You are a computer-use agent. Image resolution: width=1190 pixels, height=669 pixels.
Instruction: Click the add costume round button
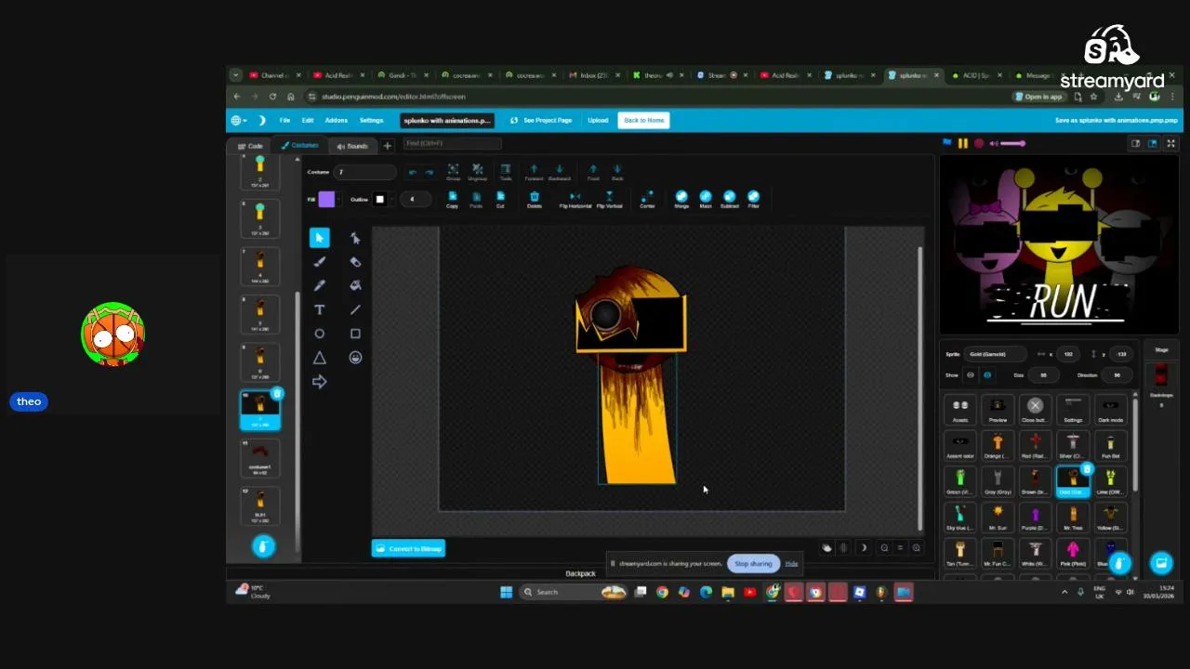(x=263, y=546)
